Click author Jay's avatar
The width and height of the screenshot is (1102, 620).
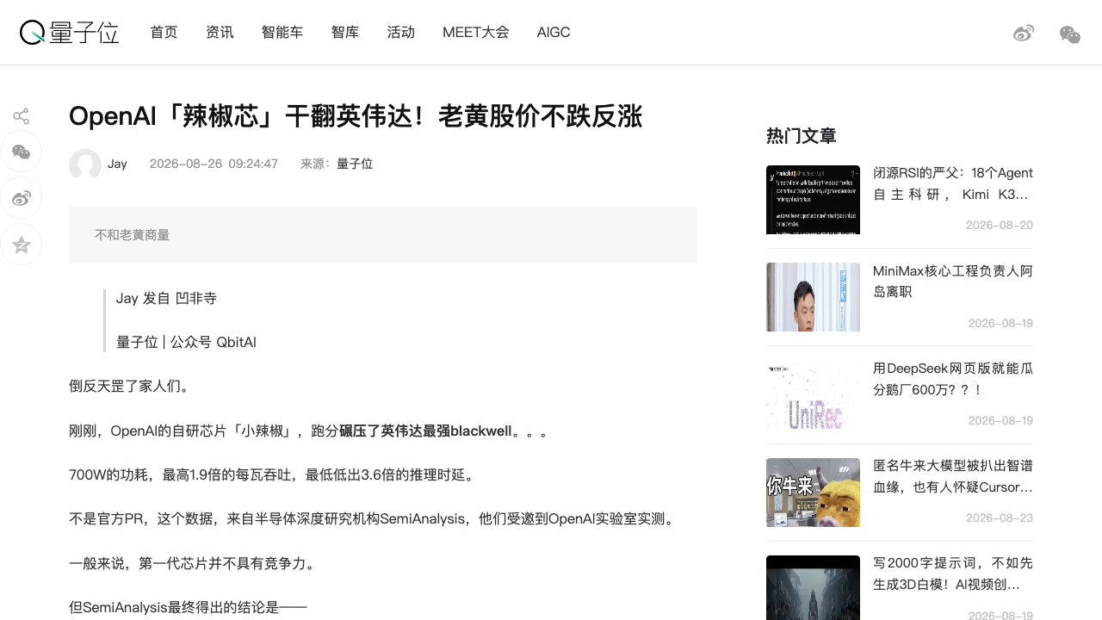coord(85,164)
